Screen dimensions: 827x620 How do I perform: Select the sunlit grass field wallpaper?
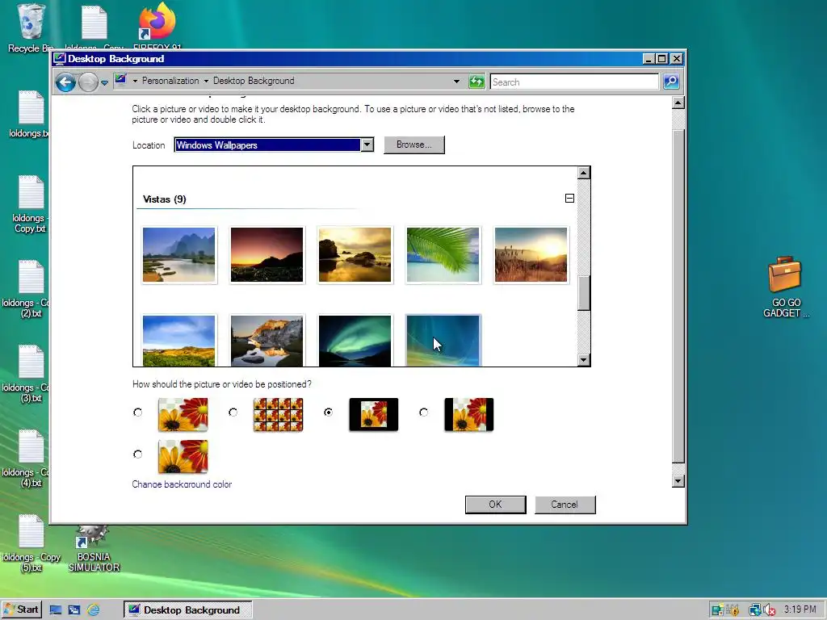[531, 254]
